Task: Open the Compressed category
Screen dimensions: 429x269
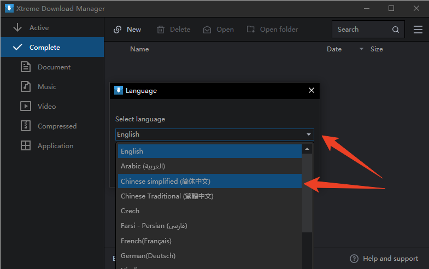Action: (57, 126)
